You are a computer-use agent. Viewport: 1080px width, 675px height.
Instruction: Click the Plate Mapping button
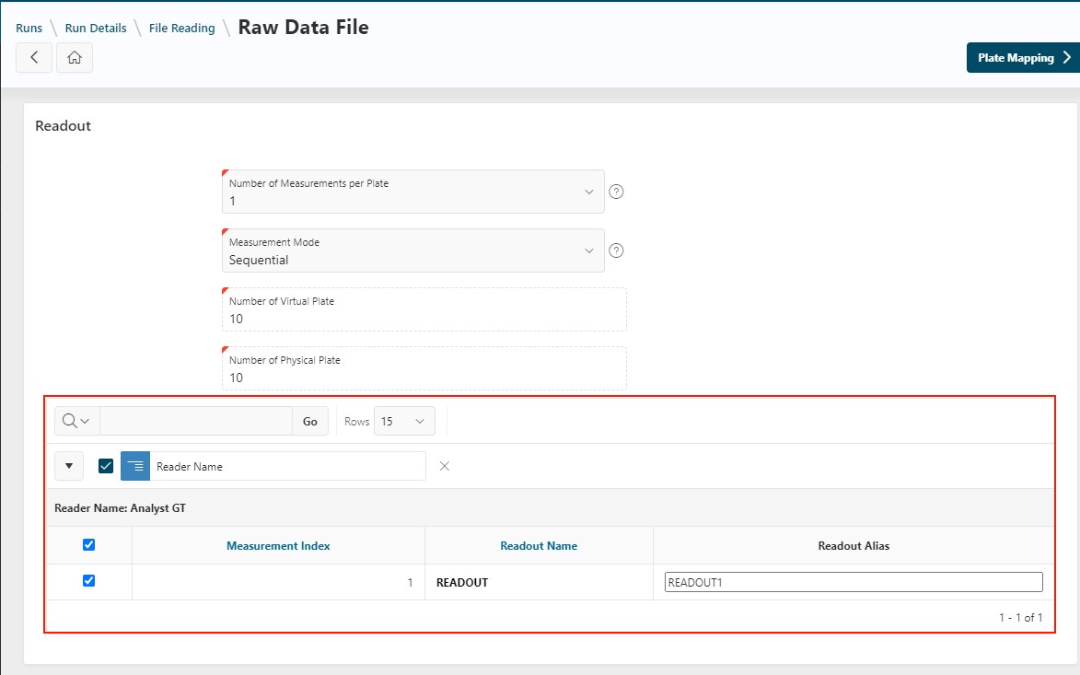[x=1023, y=58]
